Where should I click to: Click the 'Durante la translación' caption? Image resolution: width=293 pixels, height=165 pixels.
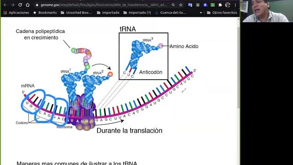pyautogui.click(x=129, y=130)
